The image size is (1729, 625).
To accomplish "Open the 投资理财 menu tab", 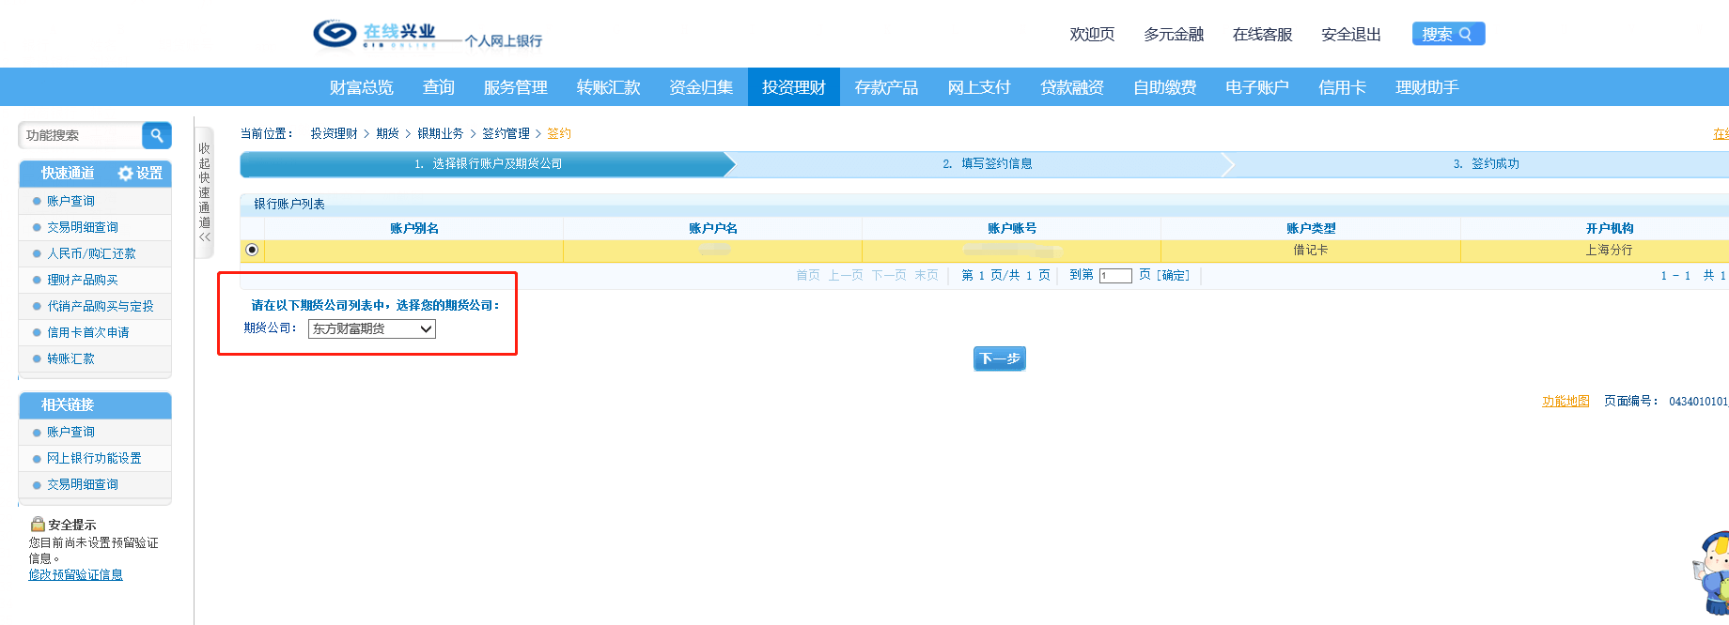I will click(793, 87).
